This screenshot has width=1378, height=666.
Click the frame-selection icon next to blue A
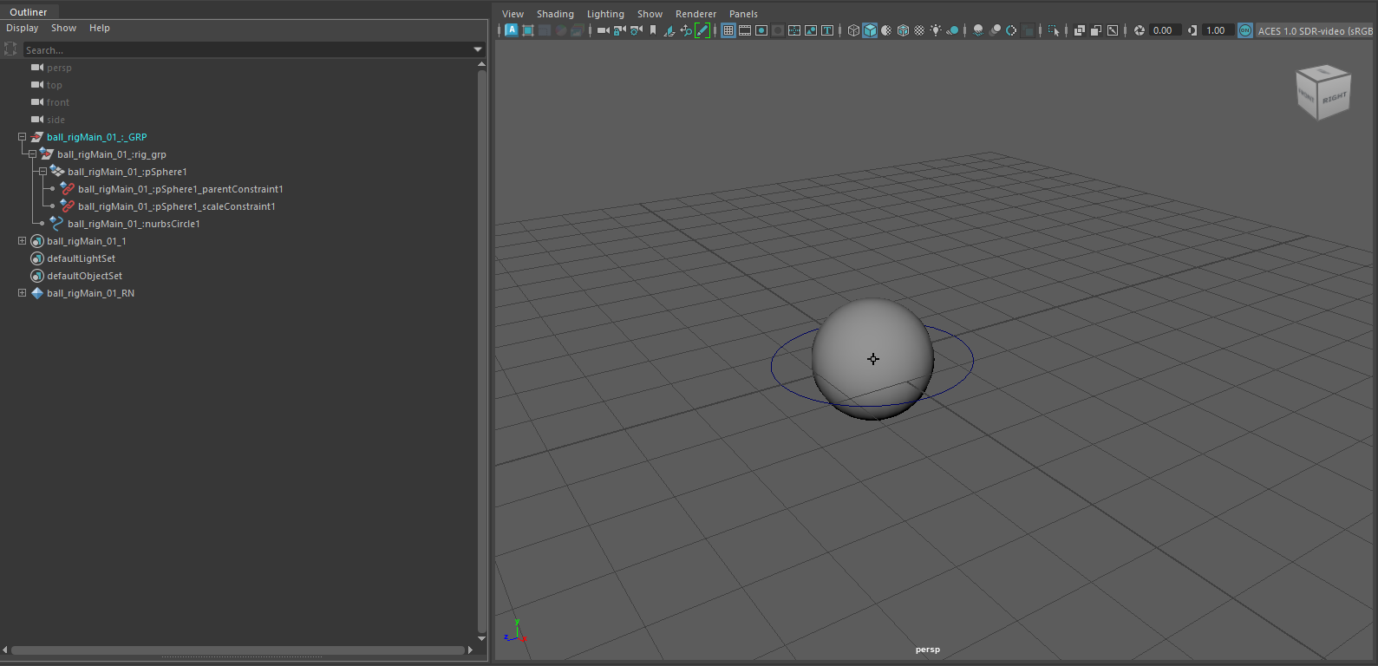click(528, 30)
